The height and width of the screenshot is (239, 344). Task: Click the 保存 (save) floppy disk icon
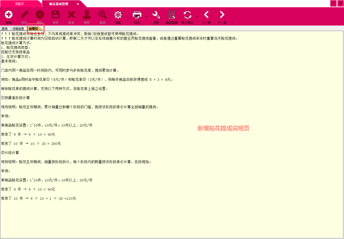[x=56, y=15]
